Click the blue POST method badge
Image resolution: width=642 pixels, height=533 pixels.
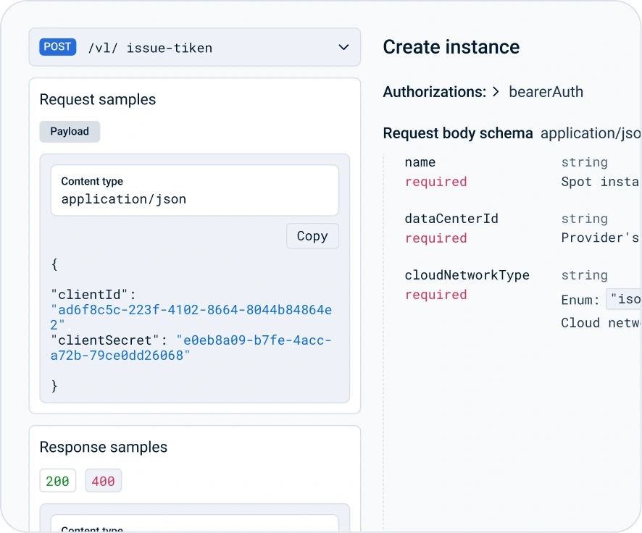pos(58,46)
